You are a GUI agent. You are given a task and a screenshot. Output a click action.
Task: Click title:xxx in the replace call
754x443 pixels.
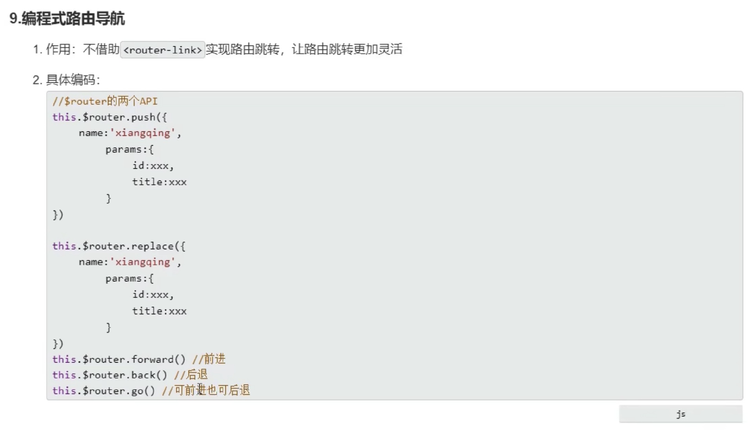tap(159, 311)
